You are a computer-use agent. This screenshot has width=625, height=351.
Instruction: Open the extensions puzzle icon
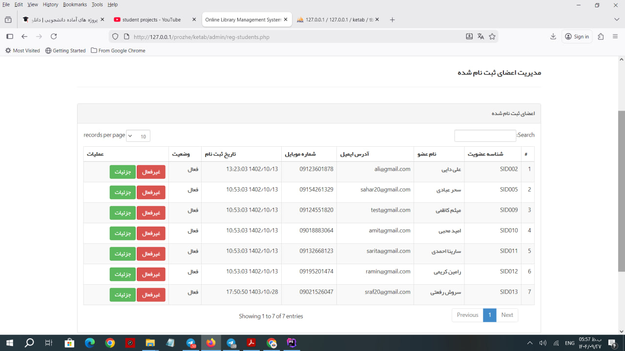(x=601, y=37)
